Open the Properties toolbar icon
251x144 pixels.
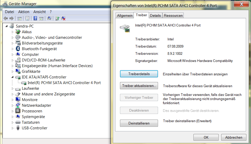27,19
